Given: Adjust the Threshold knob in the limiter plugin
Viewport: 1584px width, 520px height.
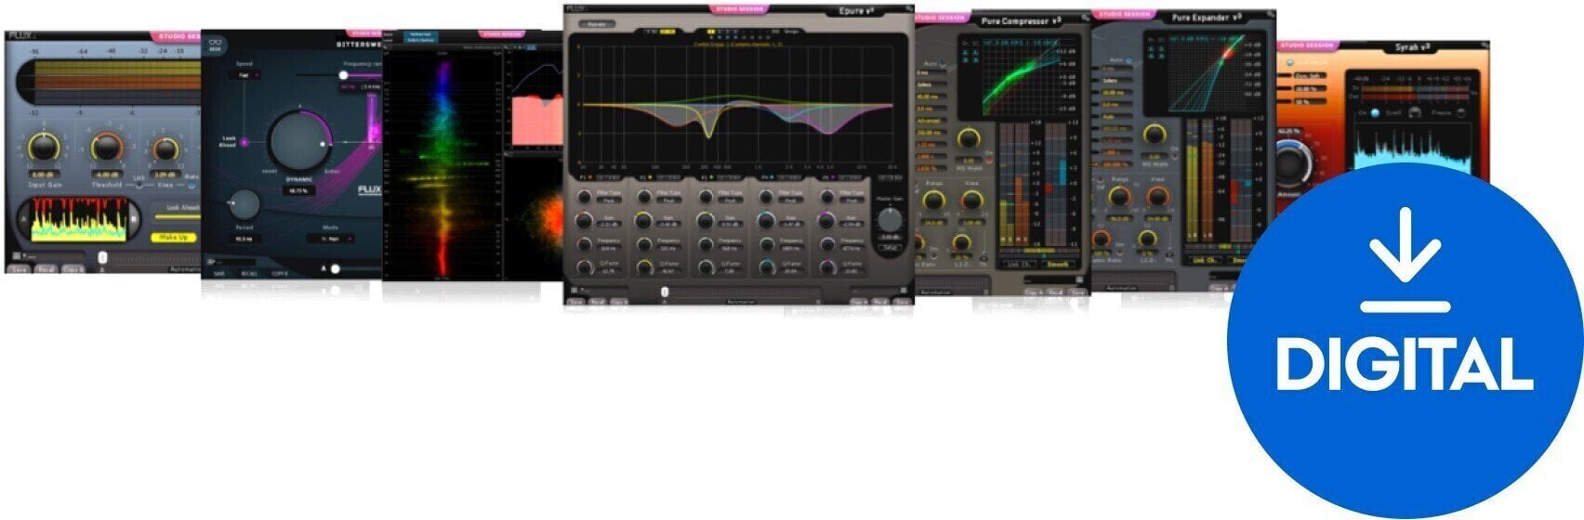Looking at the screenshot, I should click(107, 149).
